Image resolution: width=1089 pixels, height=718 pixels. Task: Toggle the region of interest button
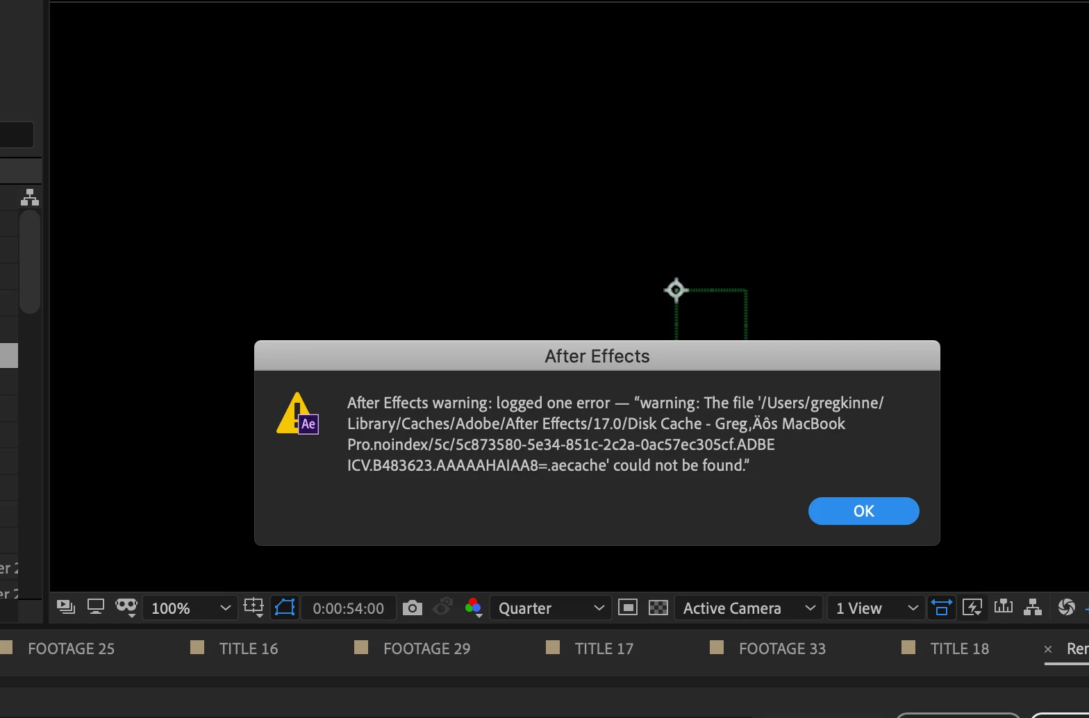pos(285,608)
